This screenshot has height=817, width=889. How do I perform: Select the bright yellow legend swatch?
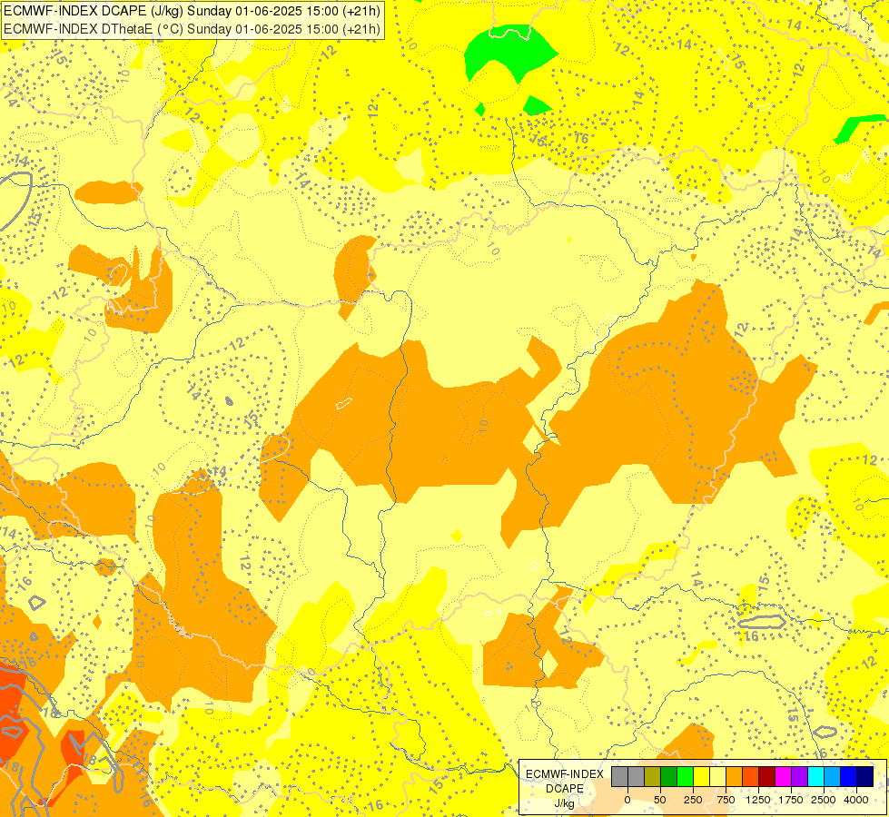click(x=701, y=777)
